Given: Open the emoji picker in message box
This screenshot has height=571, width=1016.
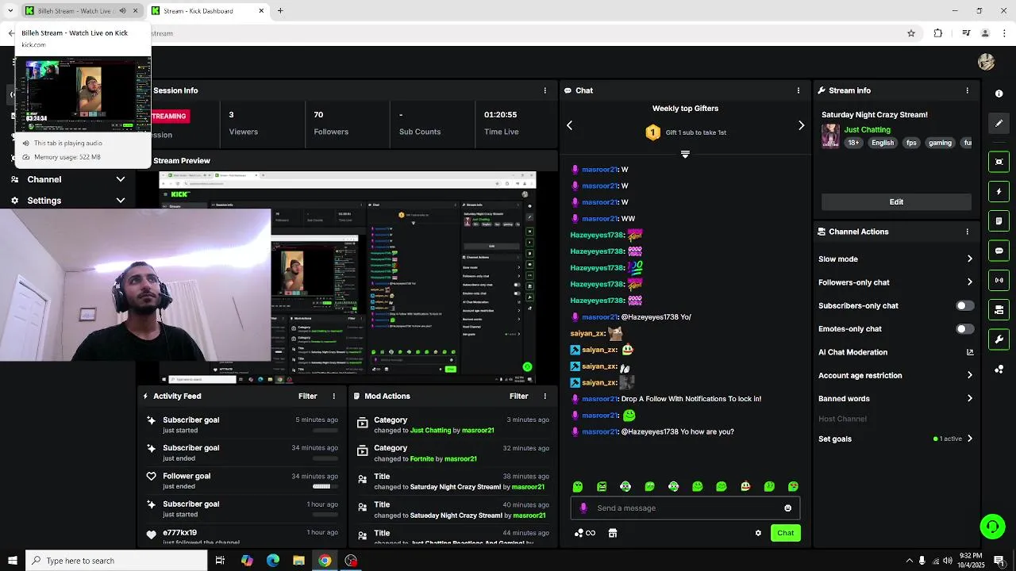Looking at the screenshot, I should 787,508.
